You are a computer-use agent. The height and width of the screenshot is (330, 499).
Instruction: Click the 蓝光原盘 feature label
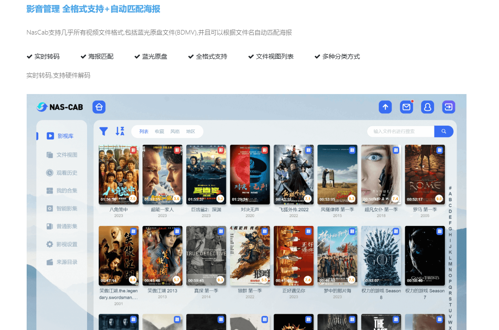(x=155, y=57)
